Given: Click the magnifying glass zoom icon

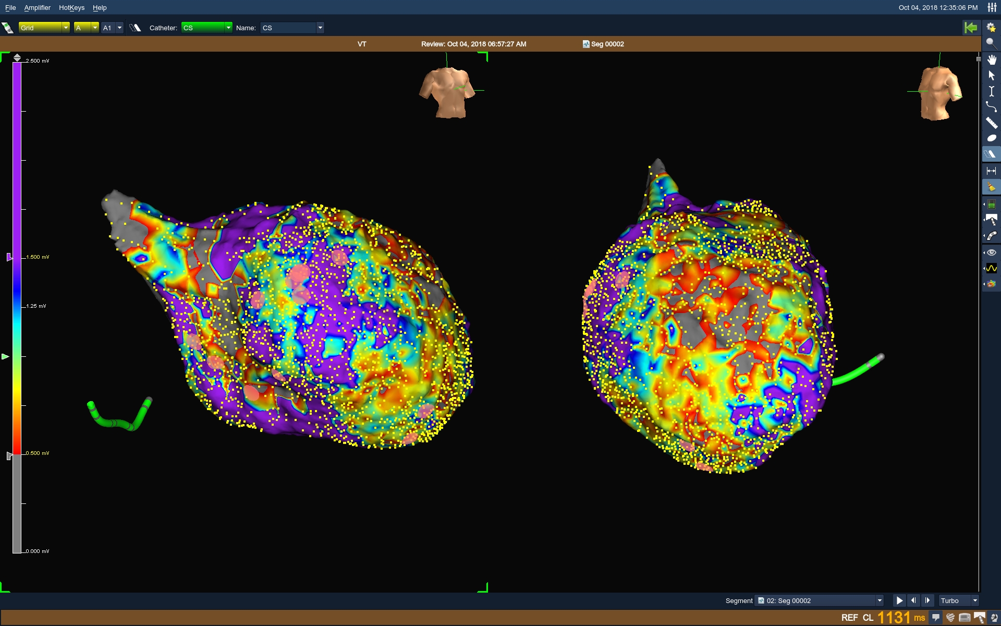Looking at the screenshot, I should click(991, 43).
